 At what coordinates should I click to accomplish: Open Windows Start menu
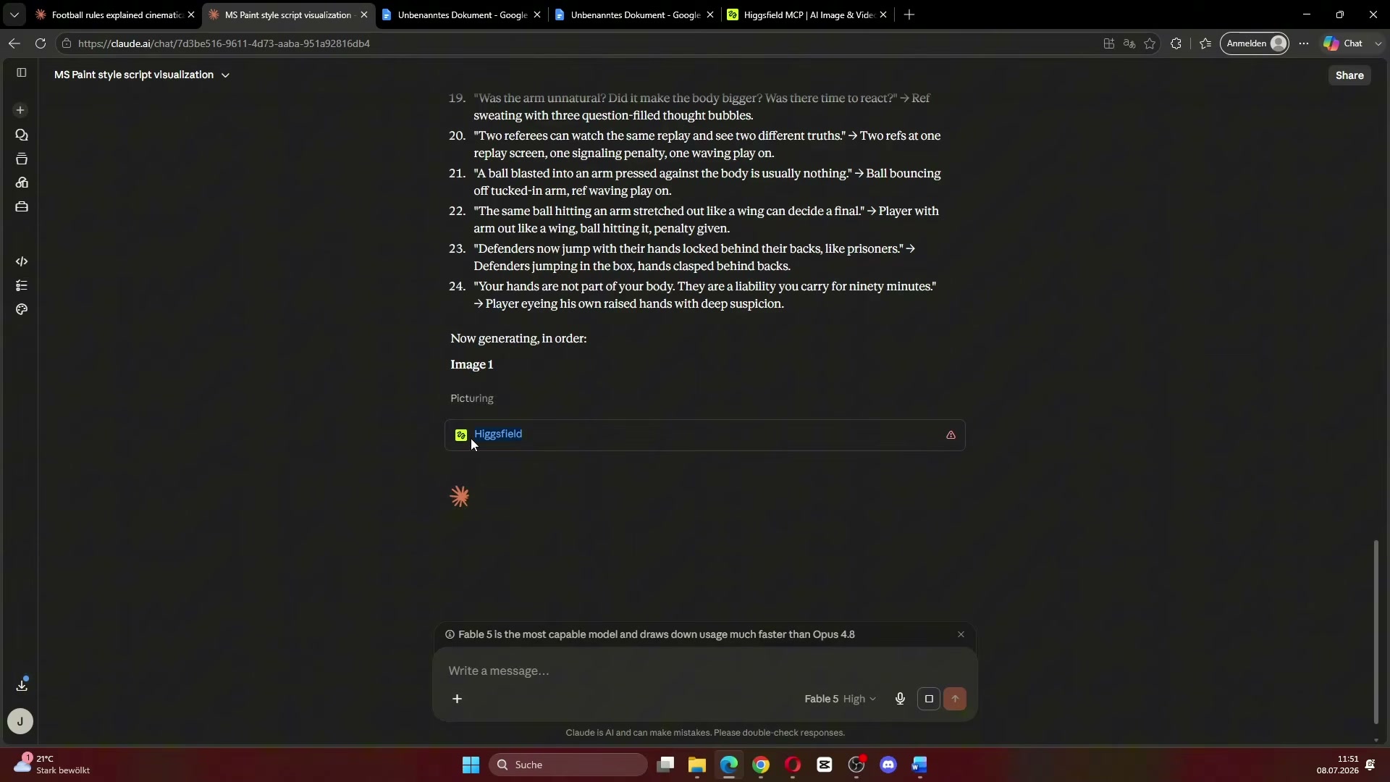click(471, 765)
